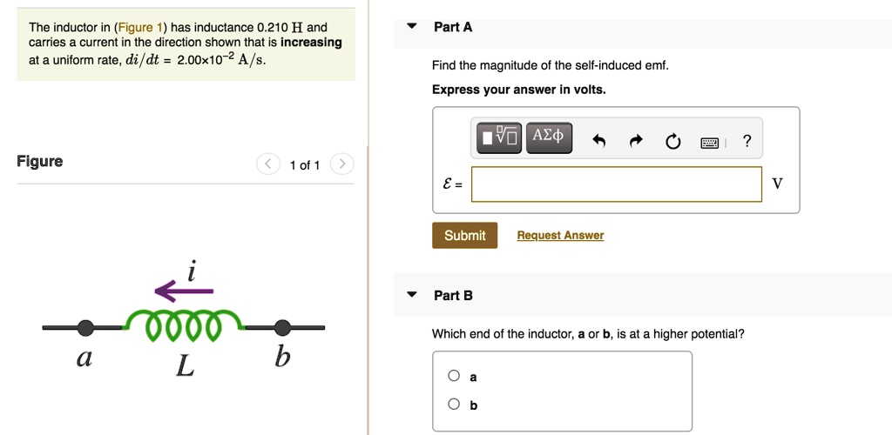Click the Submit button

point(464,236)
